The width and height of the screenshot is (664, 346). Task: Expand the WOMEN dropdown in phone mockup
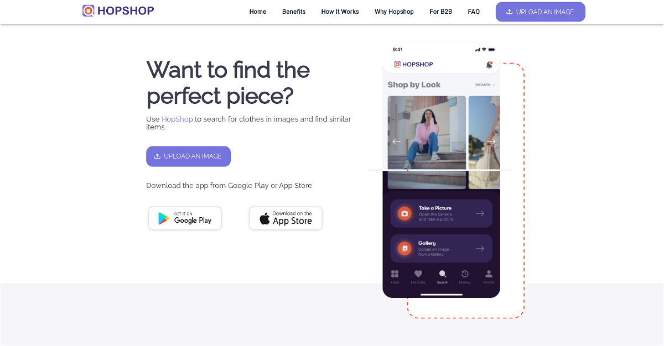tap(485, 85)
